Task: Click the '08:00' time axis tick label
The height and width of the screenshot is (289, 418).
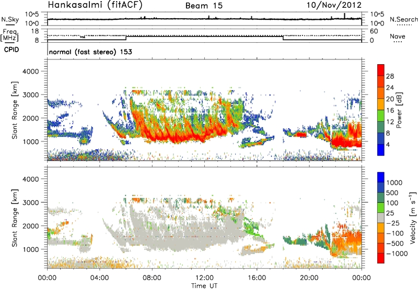Action: click(152, 278)
